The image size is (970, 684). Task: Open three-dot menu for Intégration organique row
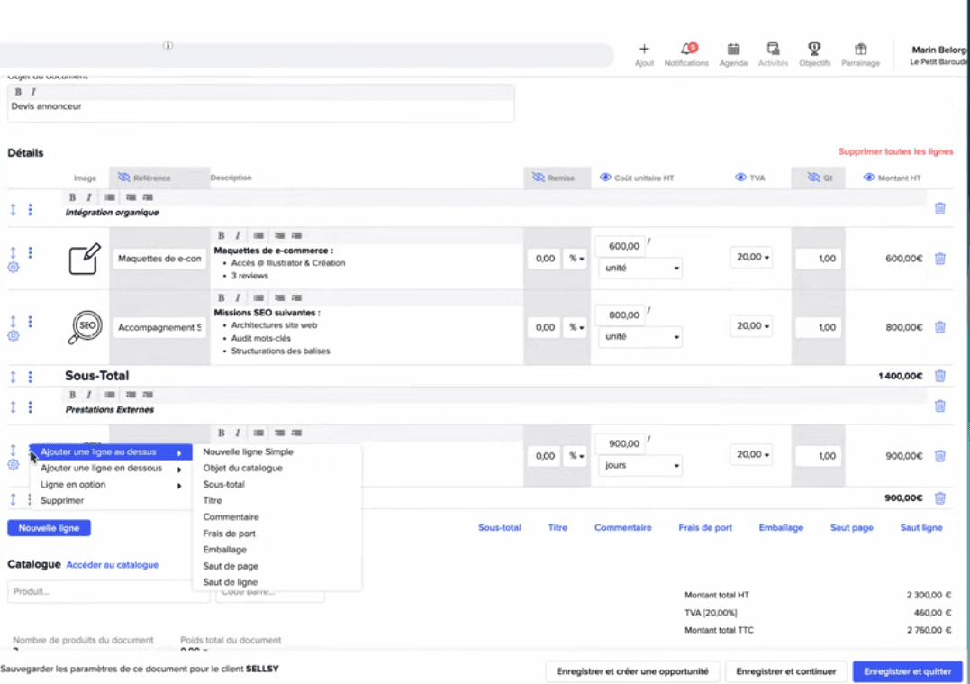30,210
